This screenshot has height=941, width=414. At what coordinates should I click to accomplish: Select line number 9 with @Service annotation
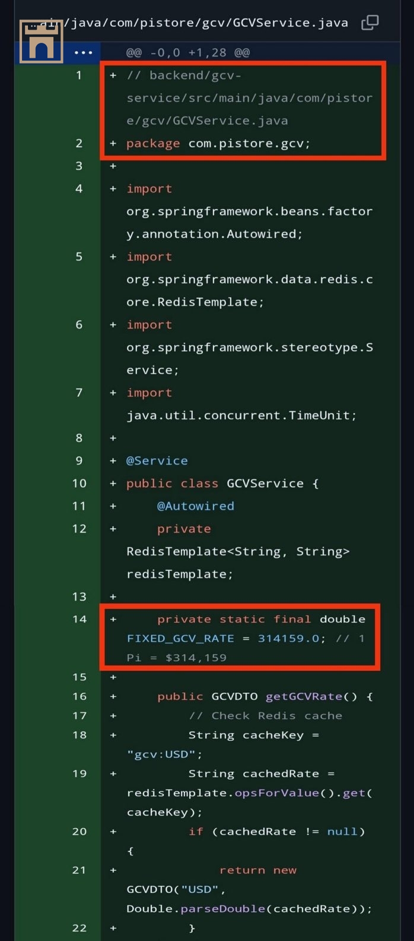78,460
